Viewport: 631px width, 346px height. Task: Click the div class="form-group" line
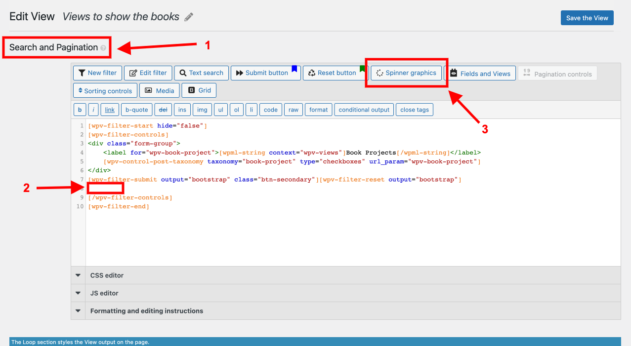[134, 144]
